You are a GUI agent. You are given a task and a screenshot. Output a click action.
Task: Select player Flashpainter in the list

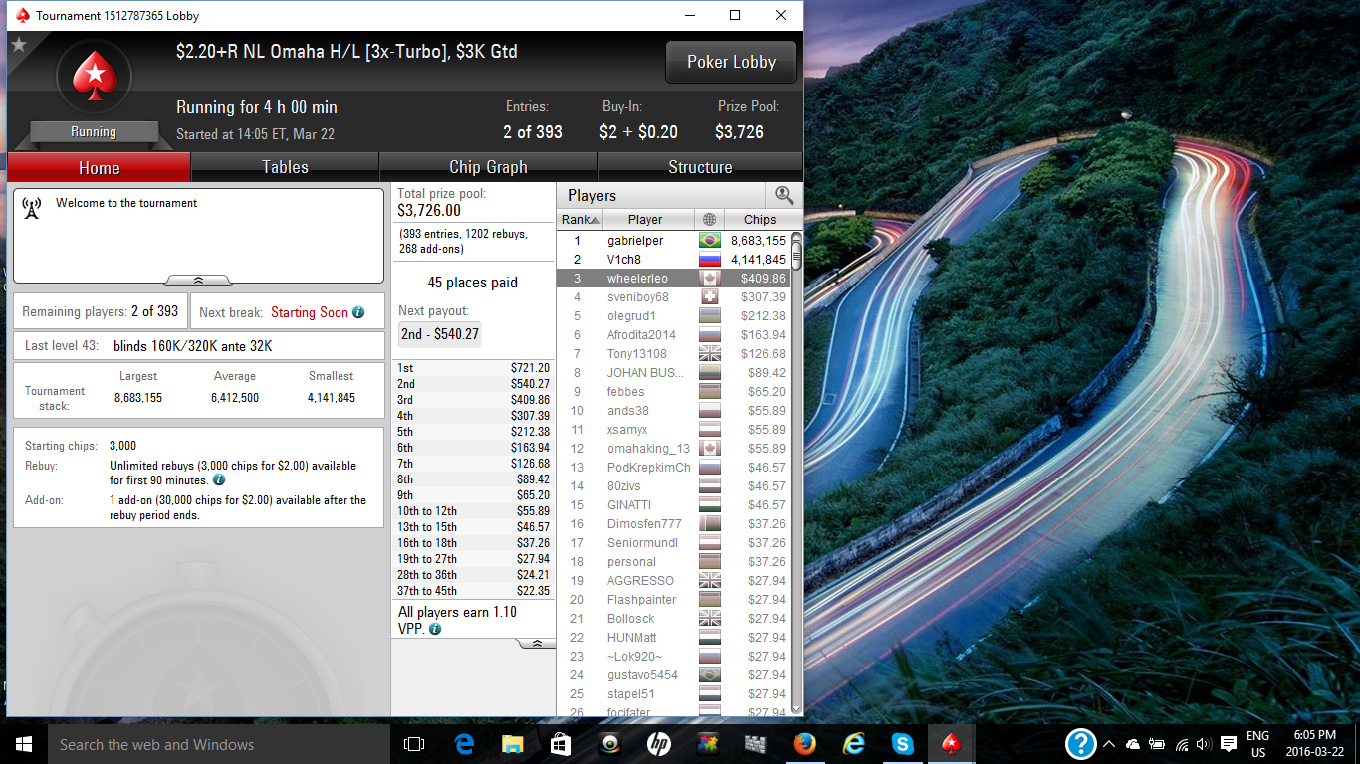point(673,600)
